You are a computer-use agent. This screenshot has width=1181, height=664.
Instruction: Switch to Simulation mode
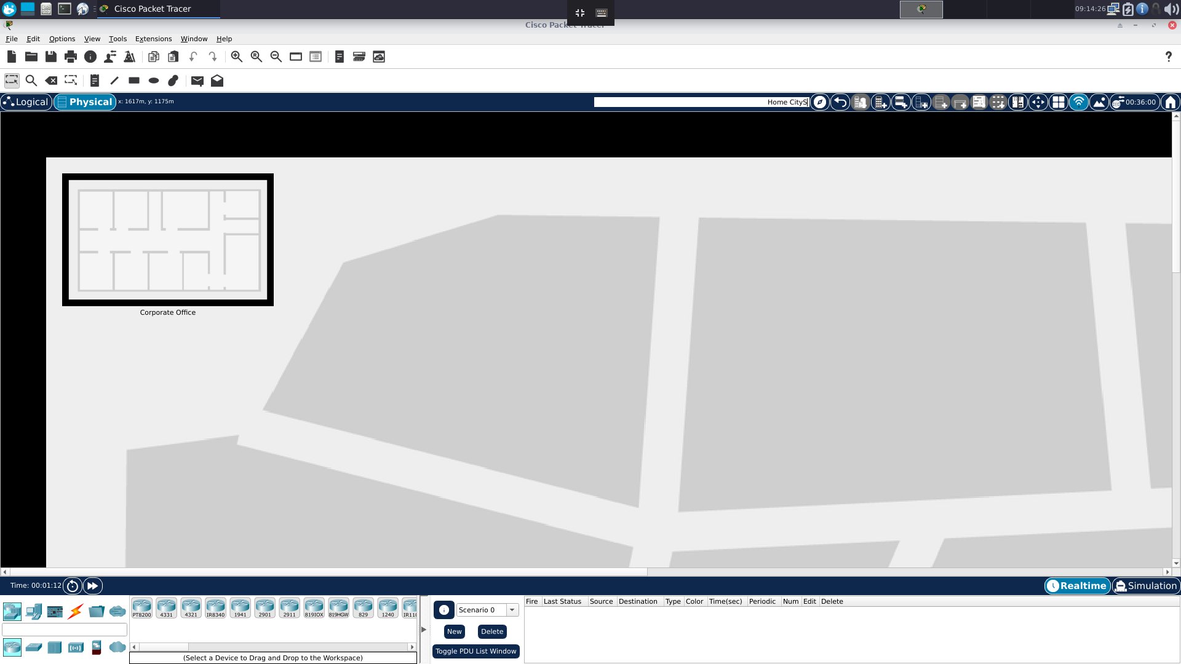(x=1146, y=586)
